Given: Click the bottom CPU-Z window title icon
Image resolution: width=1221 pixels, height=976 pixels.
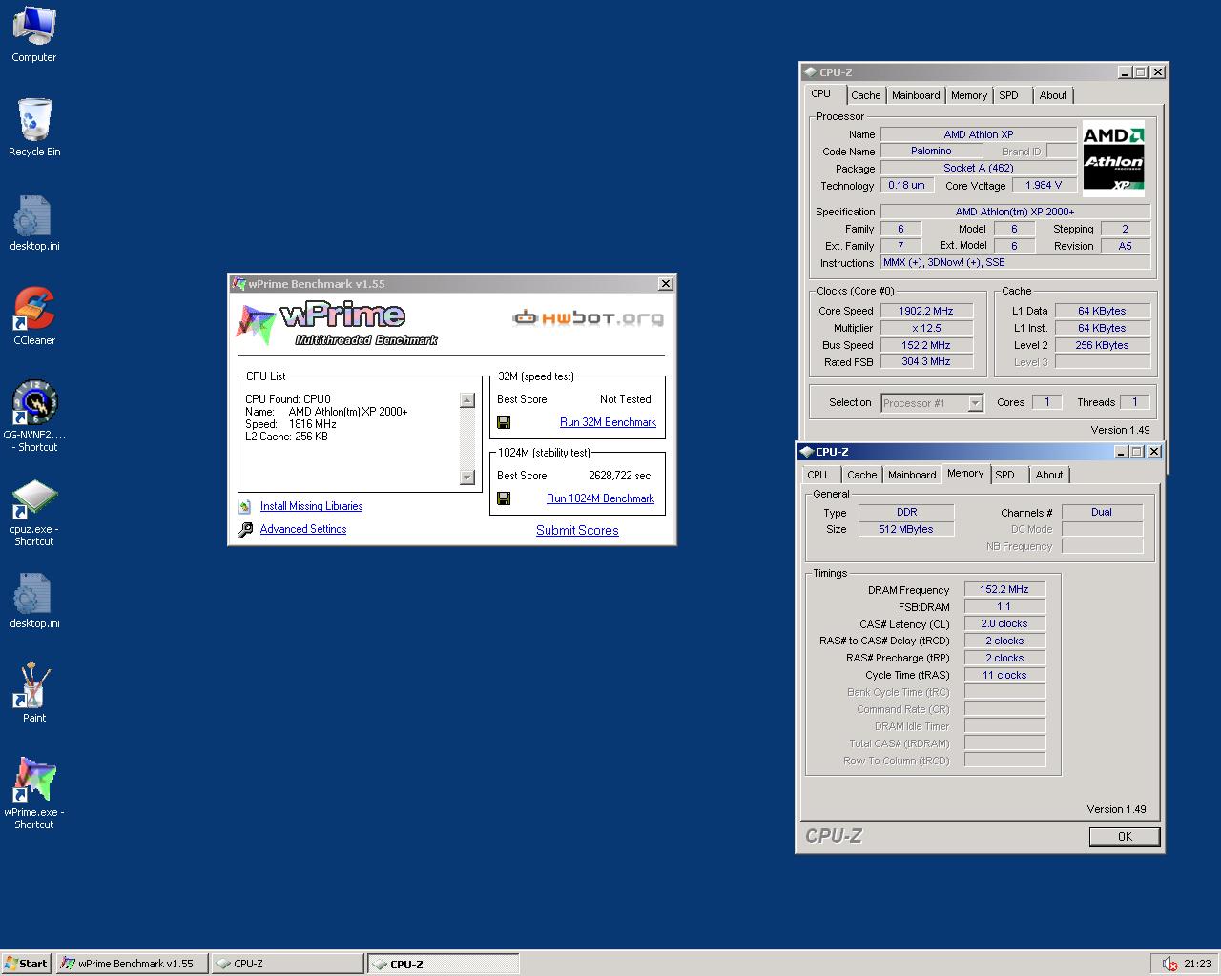Looking at the screenshot, I should (806, 452).
